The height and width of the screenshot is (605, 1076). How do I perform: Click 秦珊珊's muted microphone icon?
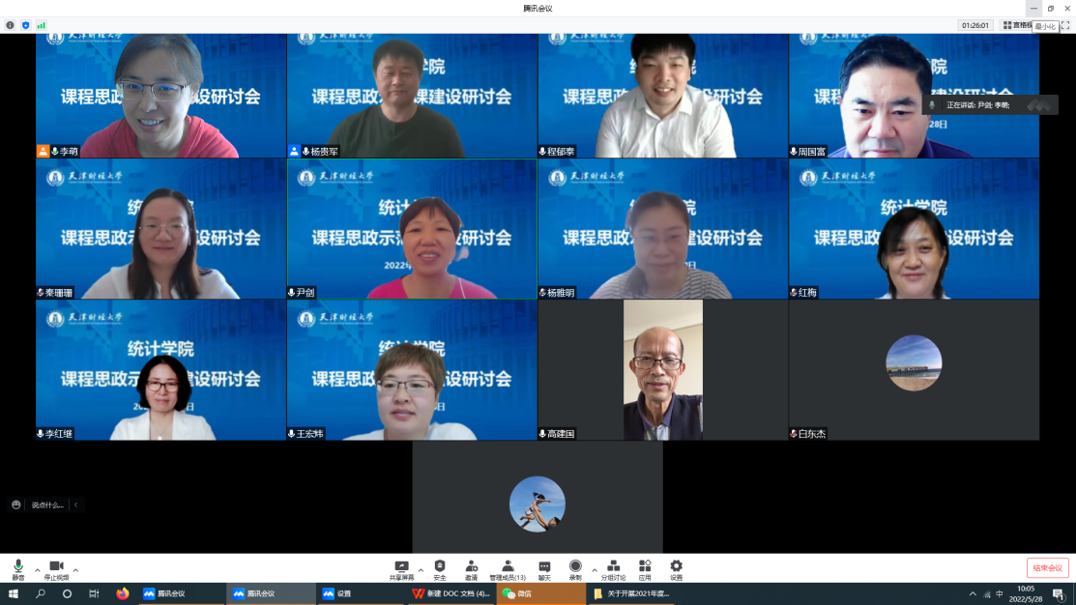(x=41, y=292)
